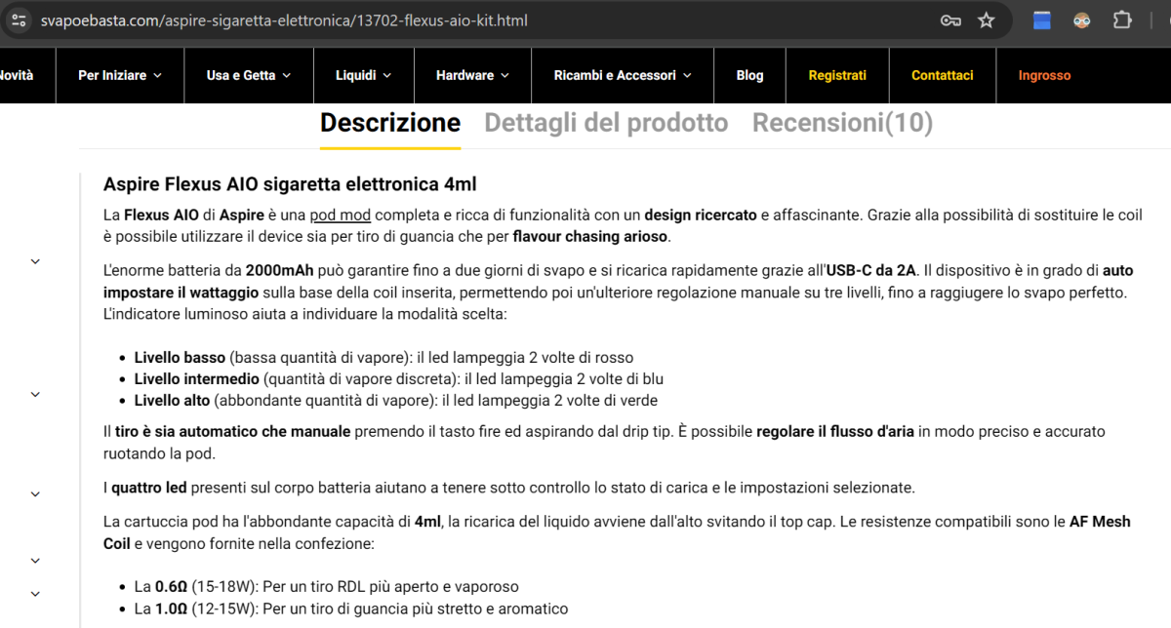This screenshot has height=628, width=1171.
Task: Open the blue folder extension icon
Action: [1042, 20]
